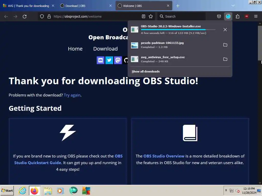262x196 pixels.
Task: Reload the current OBS page
Action: coord(25,17)
